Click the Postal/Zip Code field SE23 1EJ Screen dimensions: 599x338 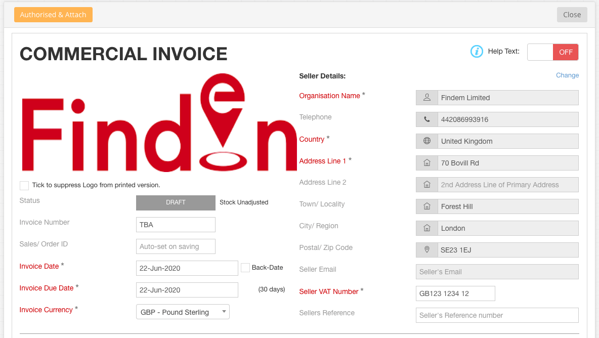click(508, 250)
